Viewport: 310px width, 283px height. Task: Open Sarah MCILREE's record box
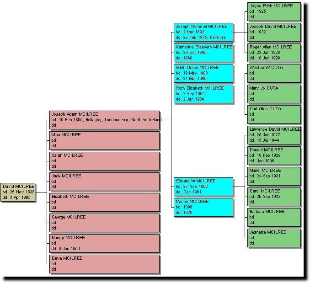point(104,161)
